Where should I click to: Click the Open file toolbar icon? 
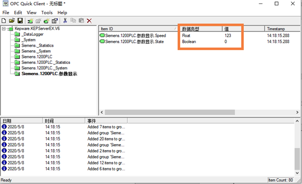pyautogui.click(x=12, y=21)
